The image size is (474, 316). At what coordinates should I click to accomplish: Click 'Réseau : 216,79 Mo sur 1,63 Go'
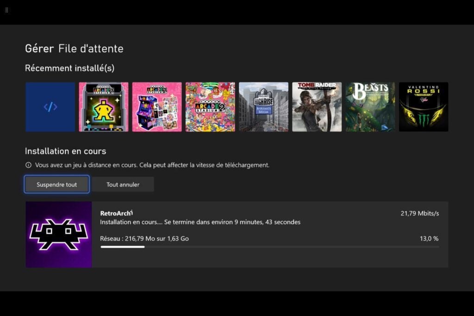[144, 238]
